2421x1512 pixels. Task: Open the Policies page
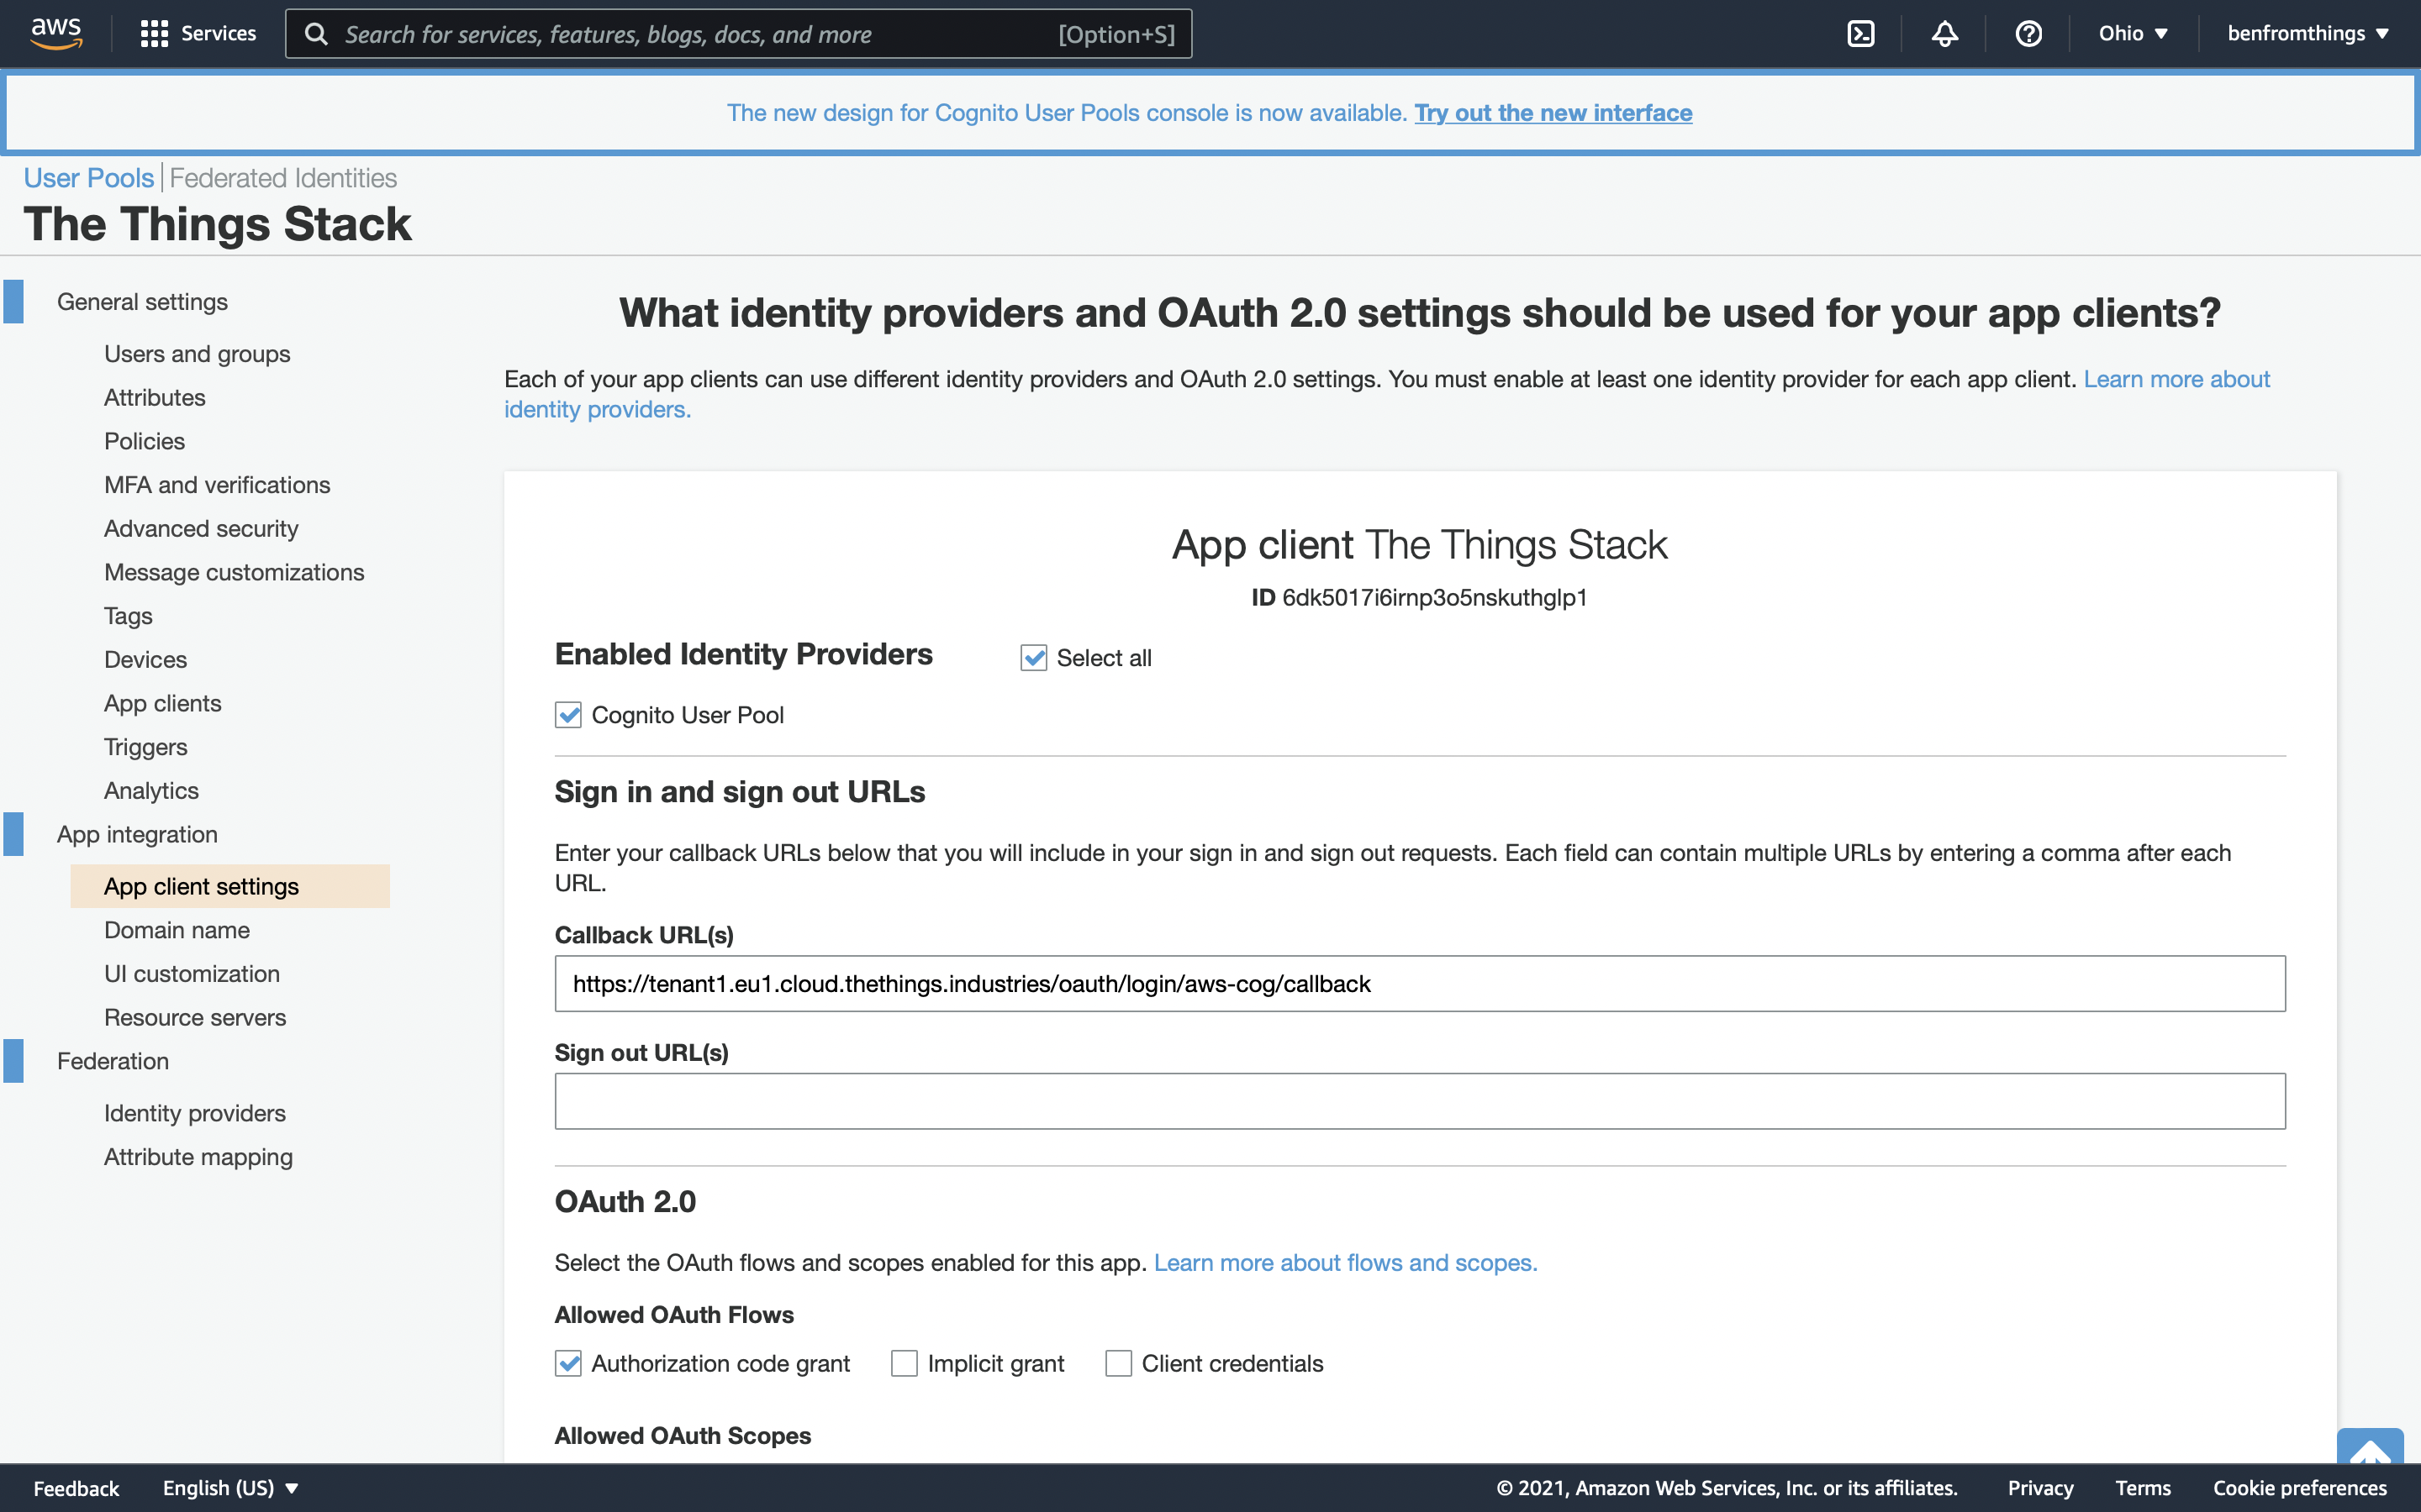(x=144, y=441)
